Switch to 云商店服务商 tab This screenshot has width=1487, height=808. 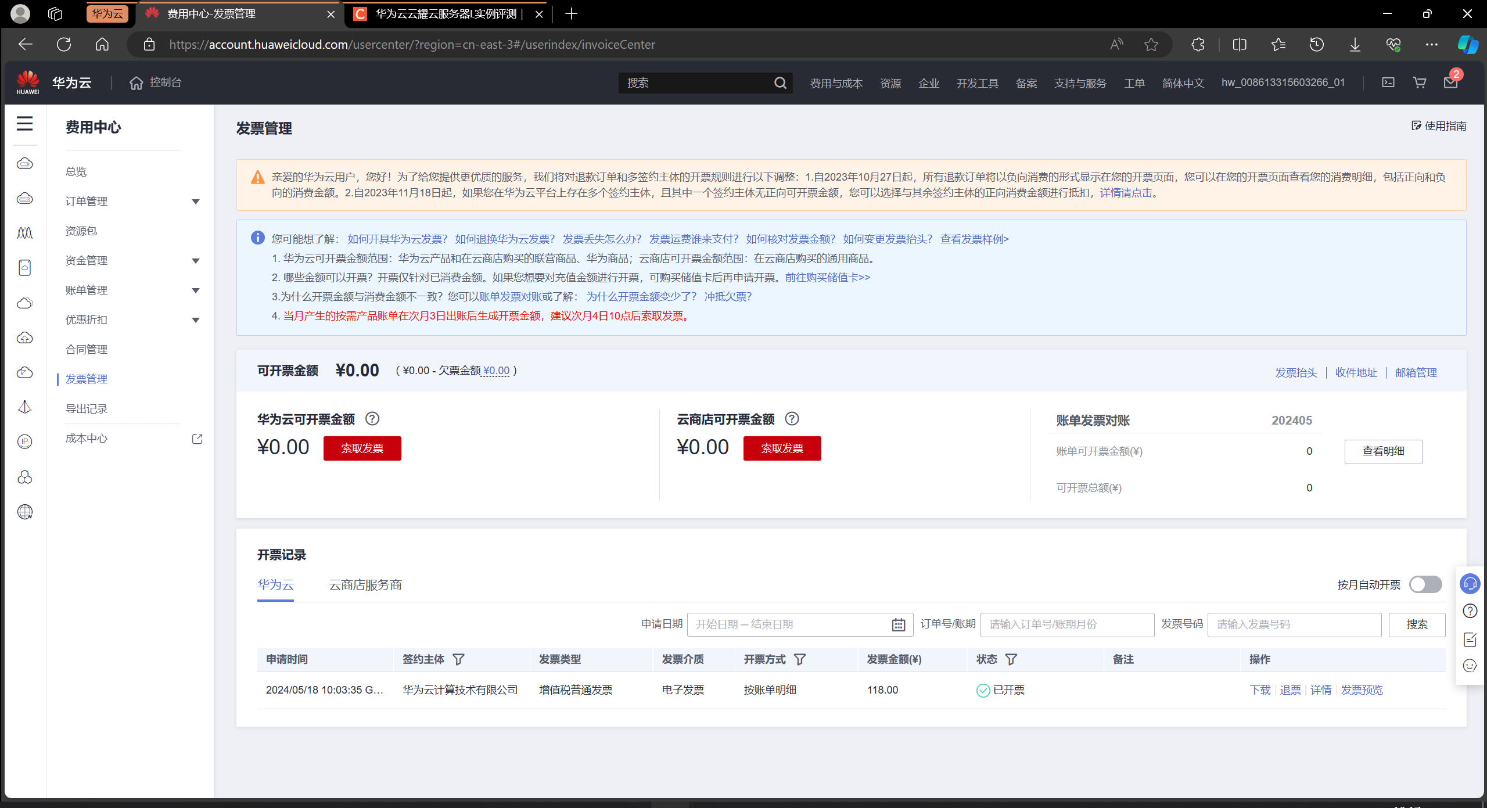coord(365,585)
